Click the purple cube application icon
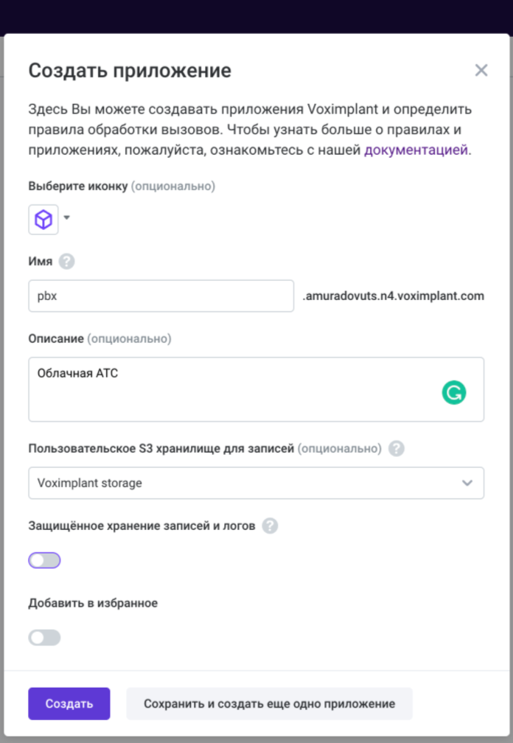The width and height of the screenshot is (513, 743). (43, 220)
